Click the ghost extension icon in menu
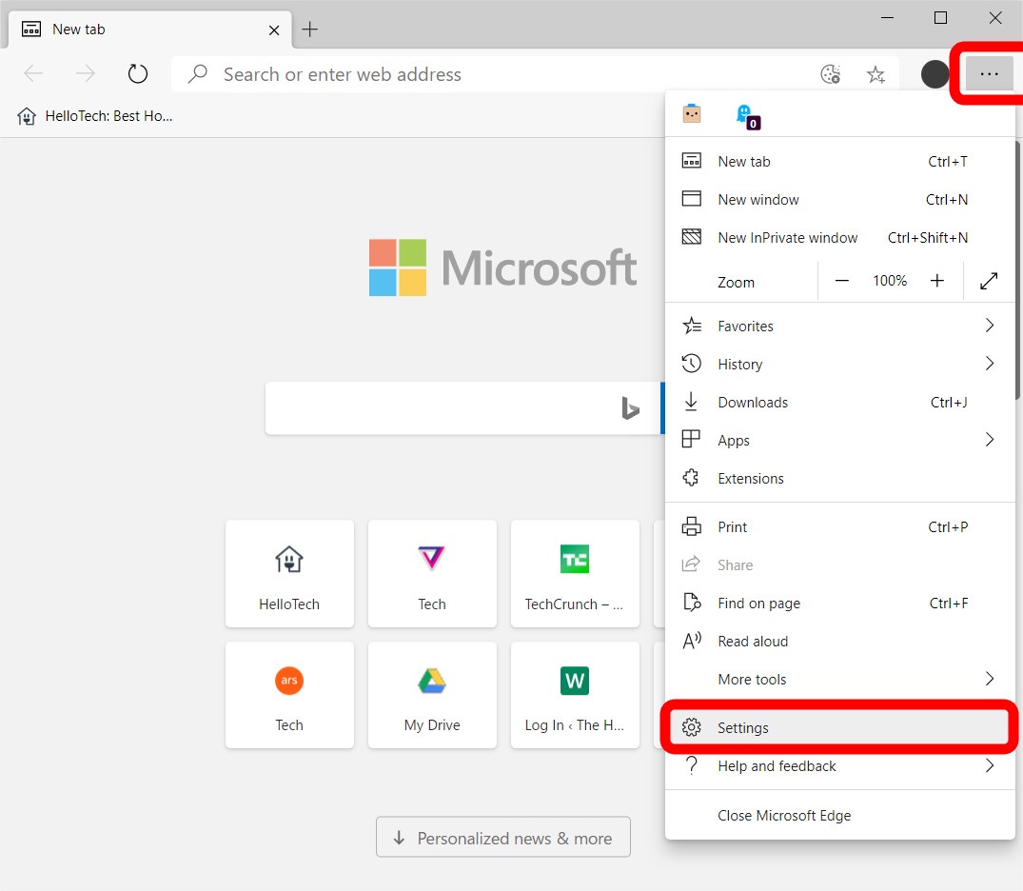 pos(744,114)
